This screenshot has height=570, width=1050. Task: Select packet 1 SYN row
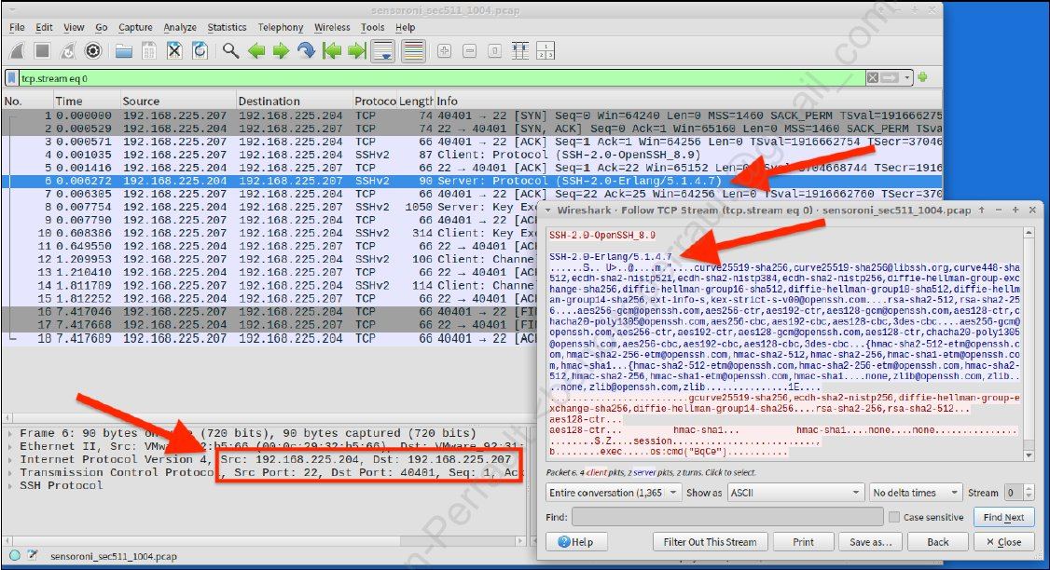(x=472, y=115)
